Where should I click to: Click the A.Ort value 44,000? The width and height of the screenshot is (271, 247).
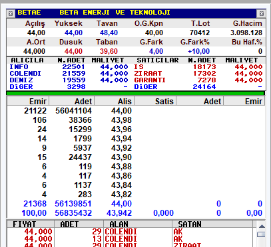34,51
